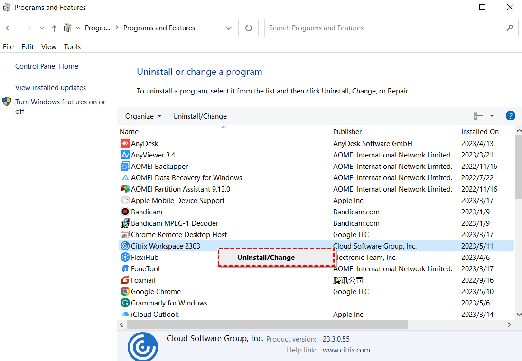Open the View menu
522x361 pixels.
click(49, 47)
